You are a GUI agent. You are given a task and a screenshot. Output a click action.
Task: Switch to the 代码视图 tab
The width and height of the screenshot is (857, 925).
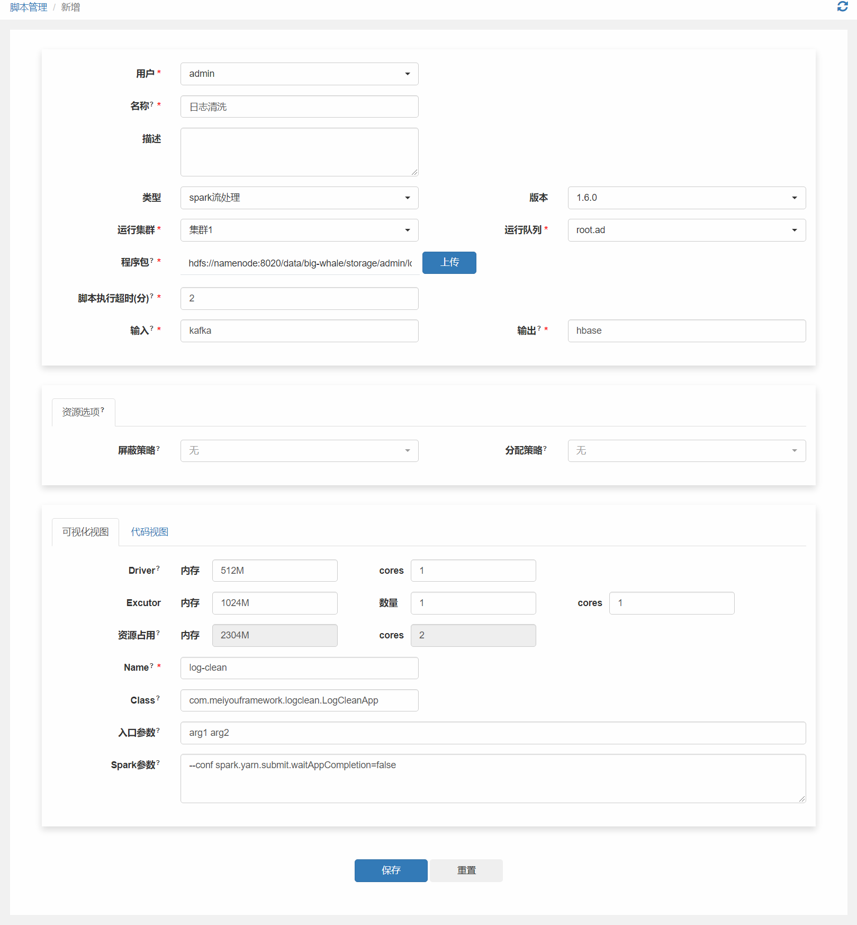[150, 532]
